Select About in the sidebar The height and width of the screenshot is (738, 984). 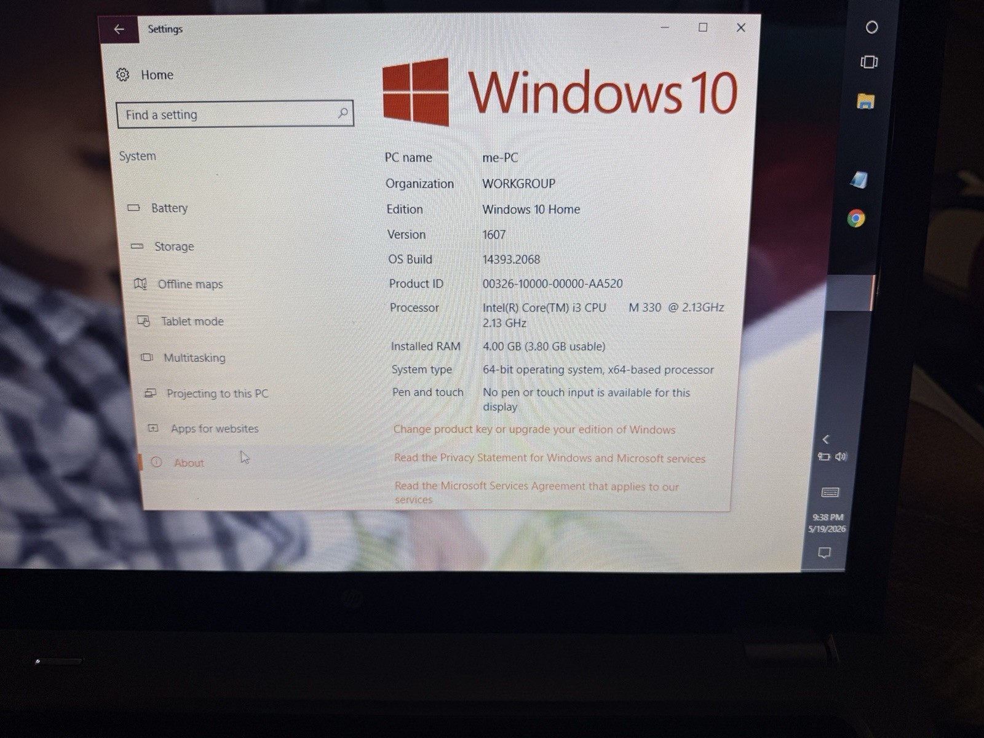[x=177, y=462]
